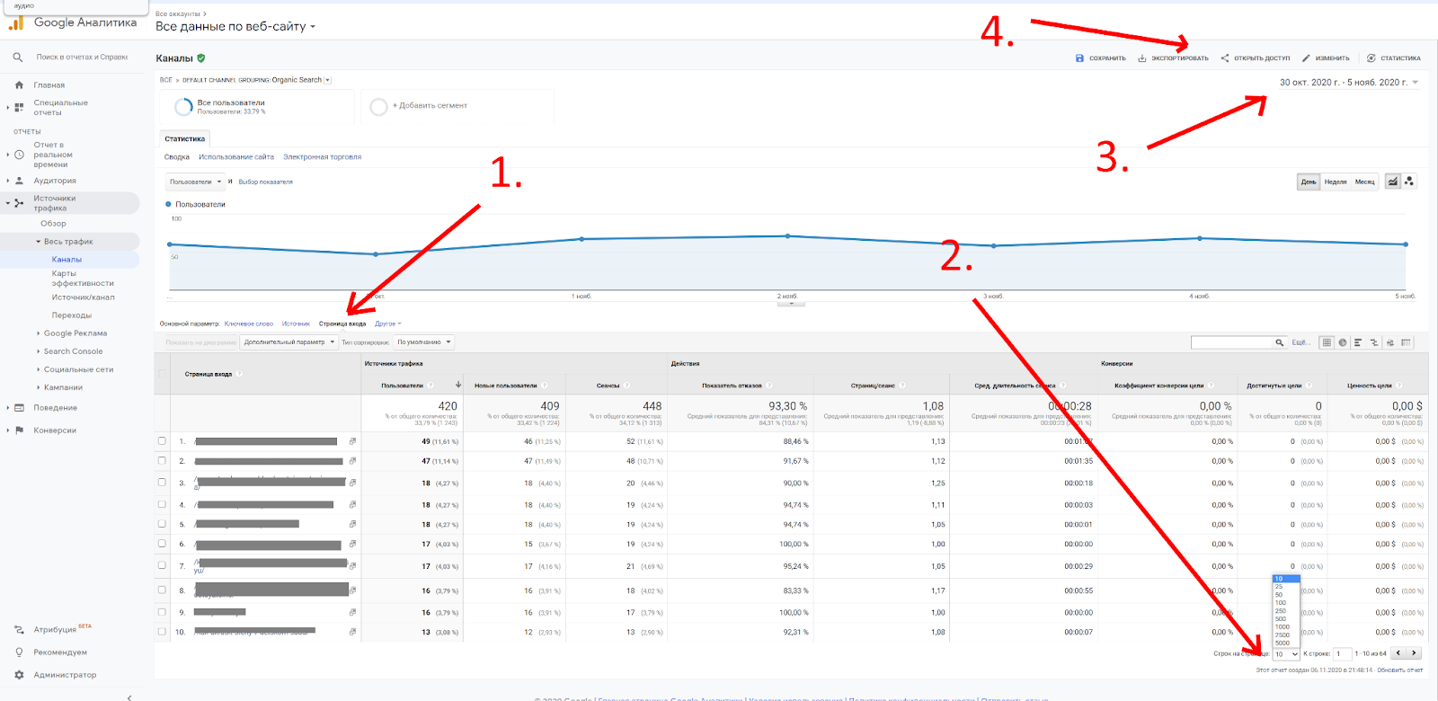Tick the checkbox for row 10
The image size is (1438, 701).
[162, 632]
